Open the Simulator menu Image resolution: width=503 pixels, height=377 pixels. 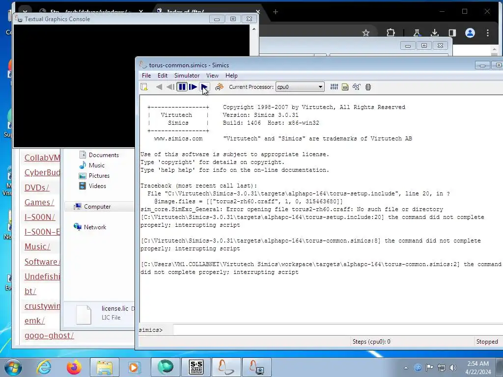187,76
